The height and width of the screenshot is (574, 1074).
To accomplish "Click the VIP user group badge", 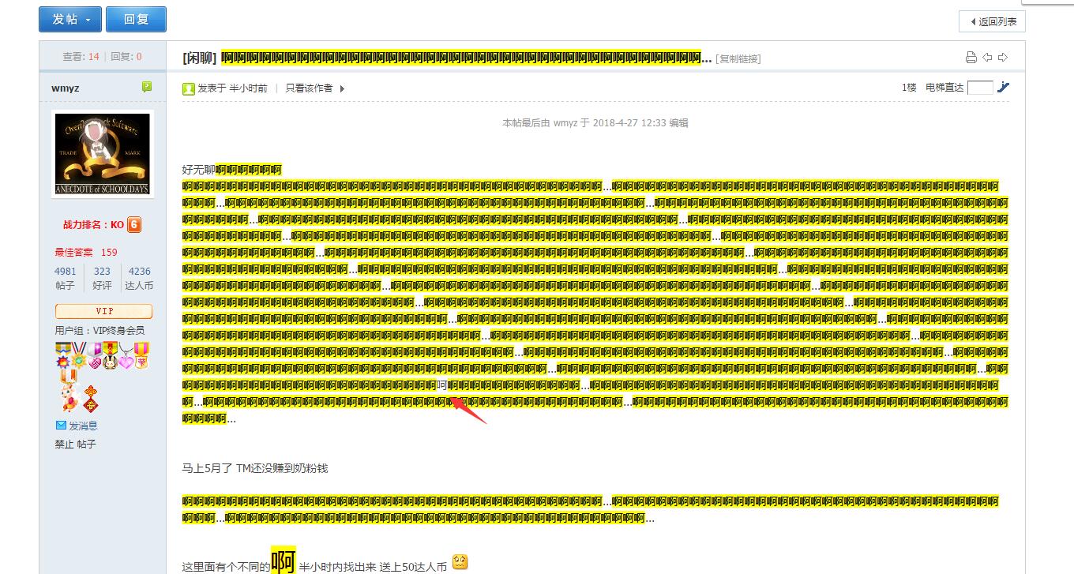I will click(103, 311).
